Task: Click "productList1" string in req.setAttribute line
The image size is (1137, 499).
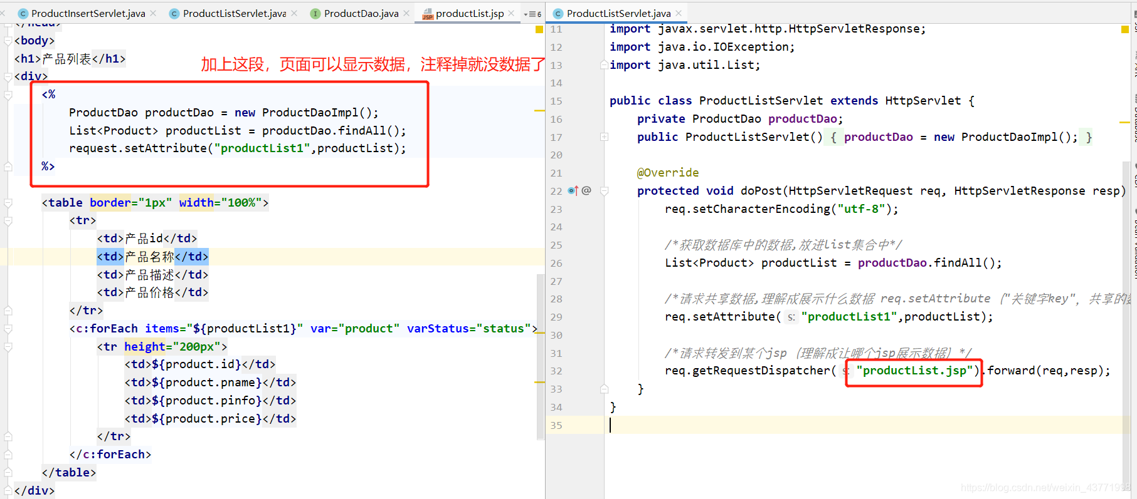Action: [850, 316]
